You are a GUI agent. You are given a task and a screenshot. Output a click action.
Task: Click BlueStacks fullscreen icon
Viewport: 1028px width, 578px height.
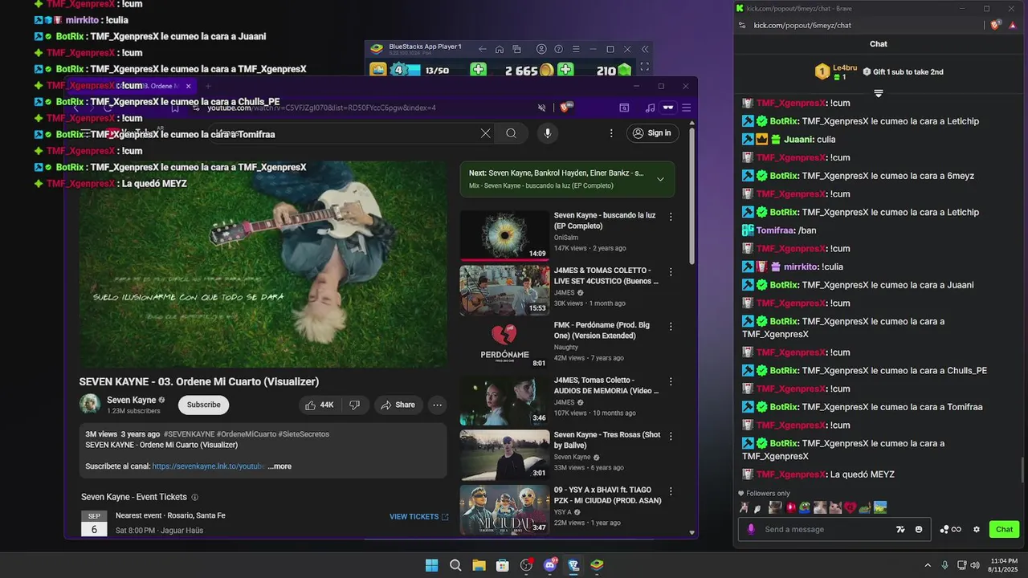click(x=644, y=67)
